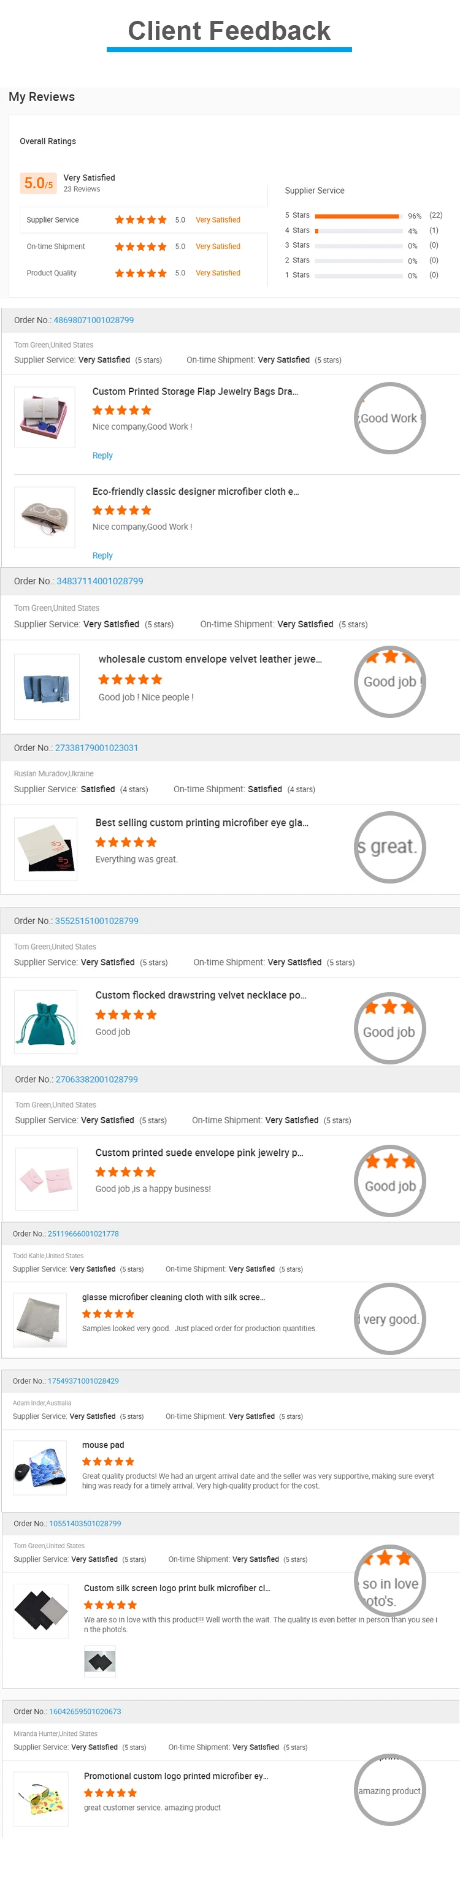Click Reply under the Jewelry Bags review
460x1883 pixels.
pyautogui.click(x=102, y=456)
